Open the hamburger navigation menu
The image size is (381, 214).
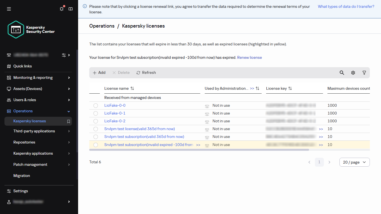click(x=9, y=9)
